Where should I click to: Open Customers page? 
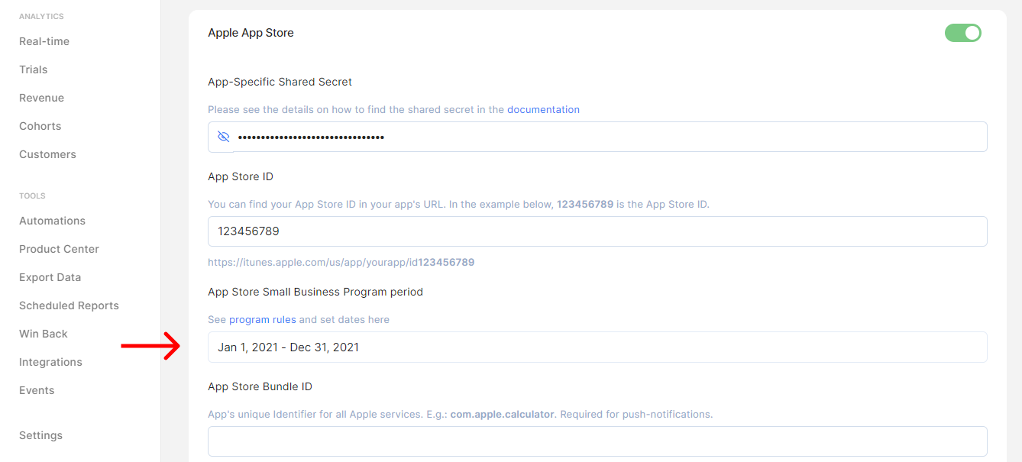[x=47, y=154]
